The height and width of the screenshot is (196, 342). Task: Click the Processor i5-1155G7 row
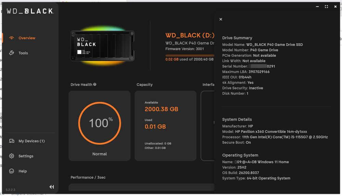point(275,137)
